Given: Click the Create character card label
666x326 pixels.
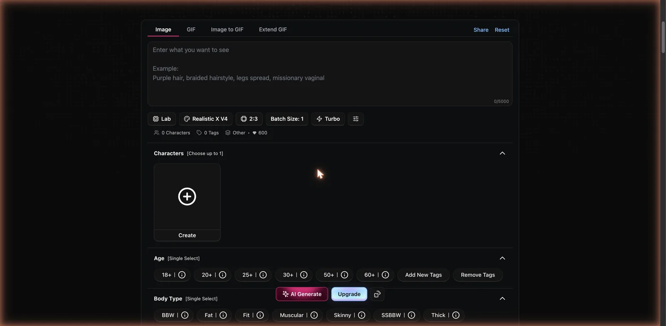Looking at the screenshot, I should [x=187, y=235].
